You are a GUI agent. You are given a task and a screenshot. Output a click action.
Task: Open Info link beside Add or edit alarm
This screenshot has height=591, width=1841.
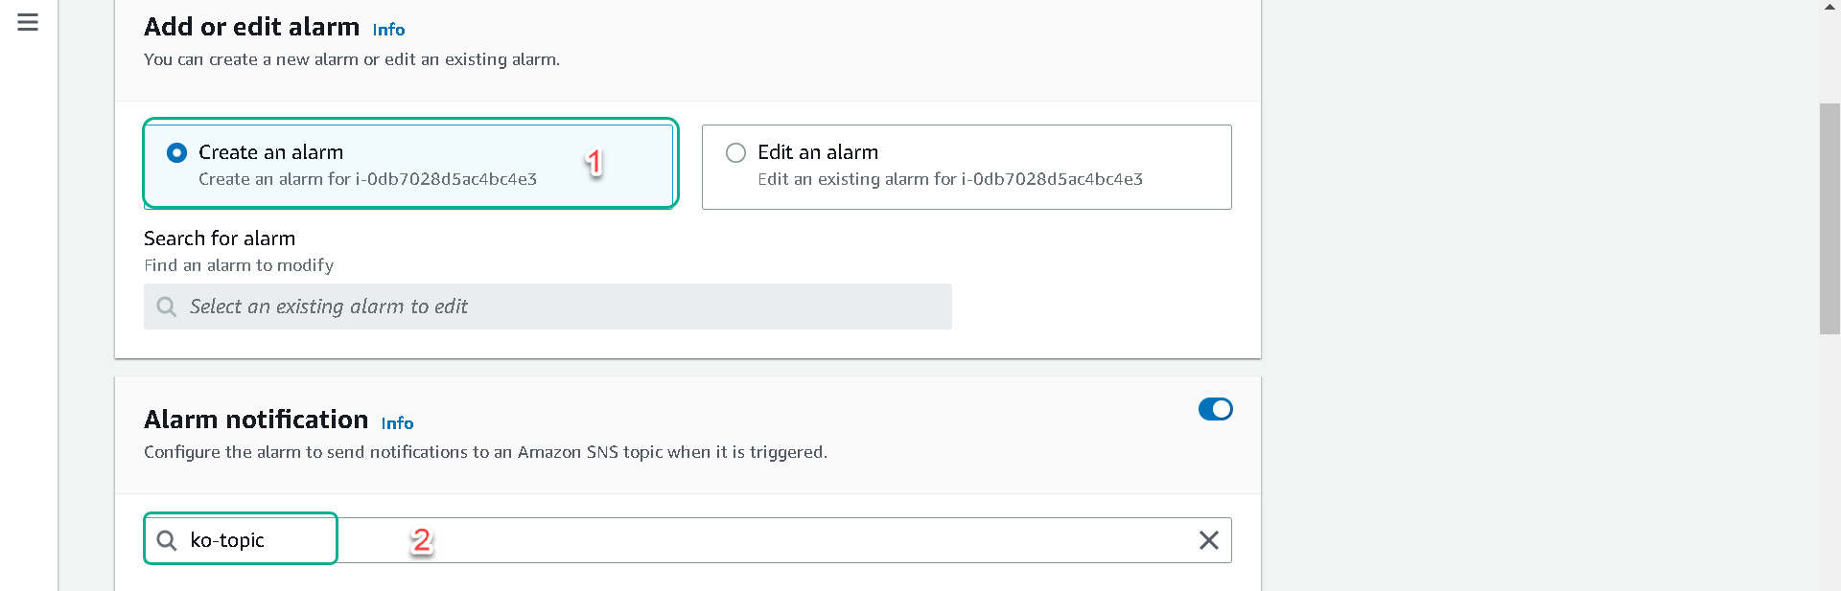pos(388,30)
